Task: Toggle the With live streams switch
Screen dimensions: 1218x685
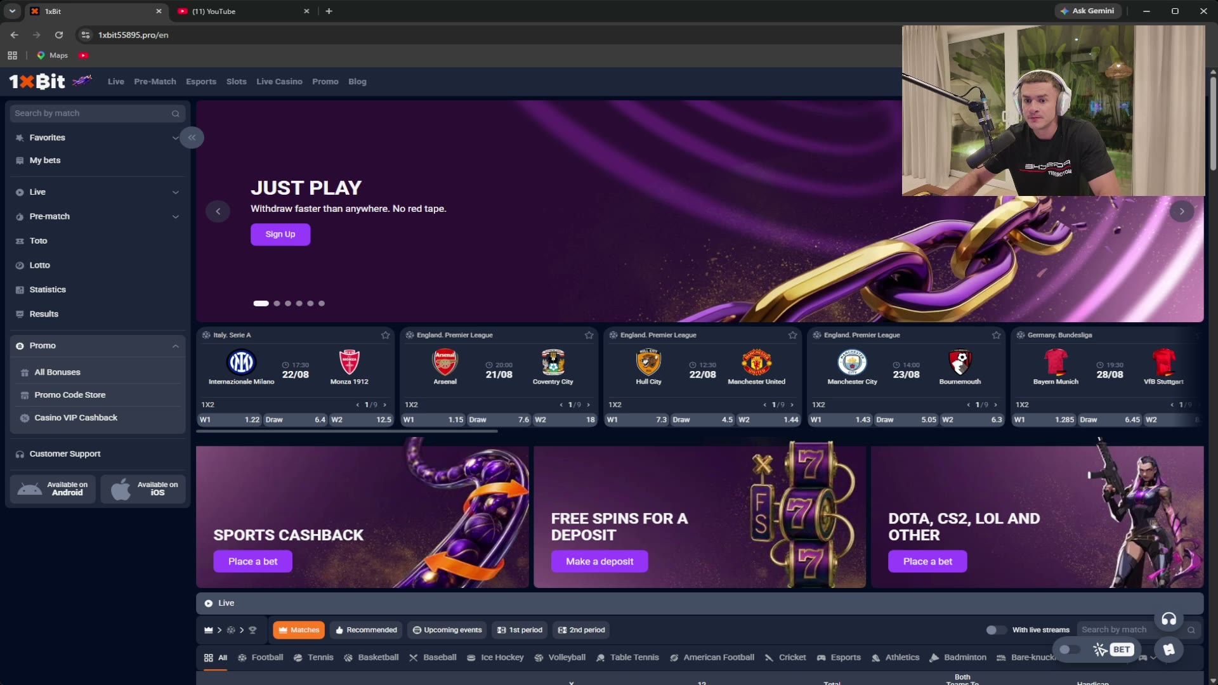Action: (x=996, y=630)
